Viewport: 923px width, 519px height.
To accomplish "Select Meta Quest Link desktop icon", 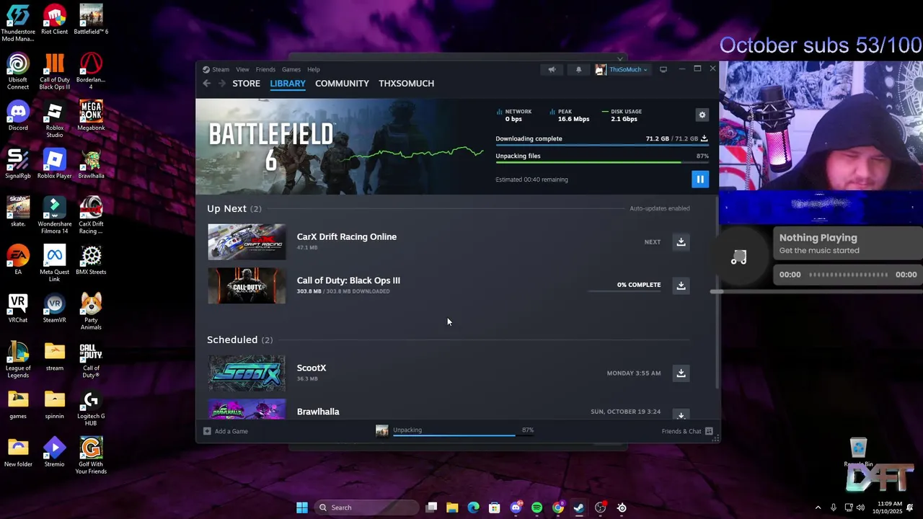I will [x=55, y=264].
